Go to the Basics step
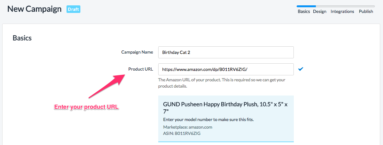This screenshot has height=145, width=383. point(304,11)
